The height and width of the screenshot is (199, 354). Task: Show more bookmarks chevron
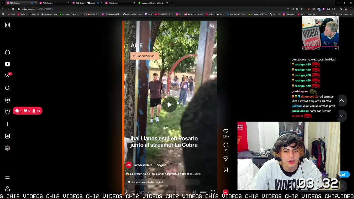(x=327, y=14)
